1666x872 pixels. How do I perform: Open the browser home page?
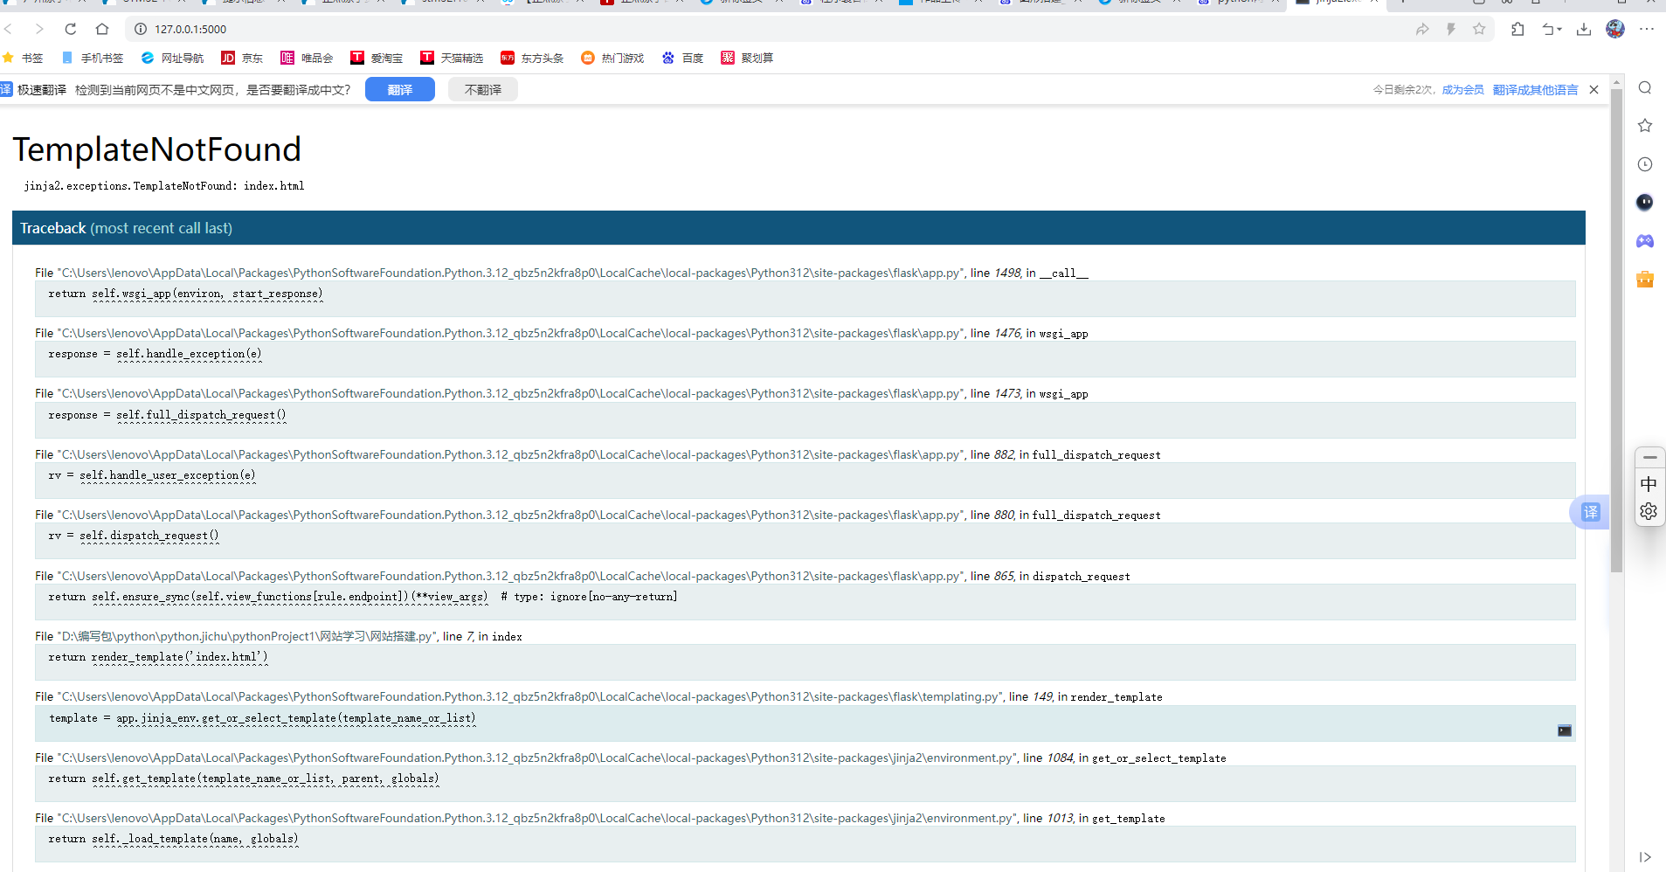102,29
